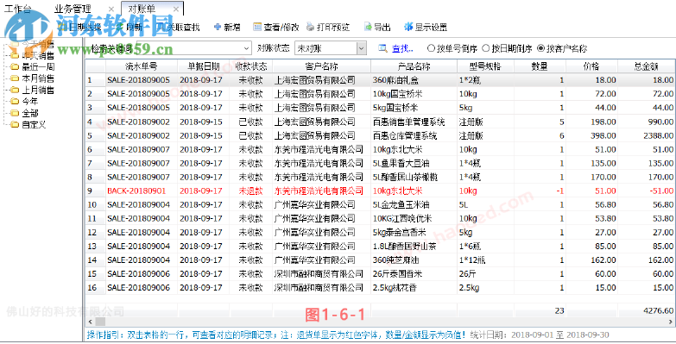676x344 pixels.
Task: Close the 对账单 tab
Action: [x=175, y=9]
